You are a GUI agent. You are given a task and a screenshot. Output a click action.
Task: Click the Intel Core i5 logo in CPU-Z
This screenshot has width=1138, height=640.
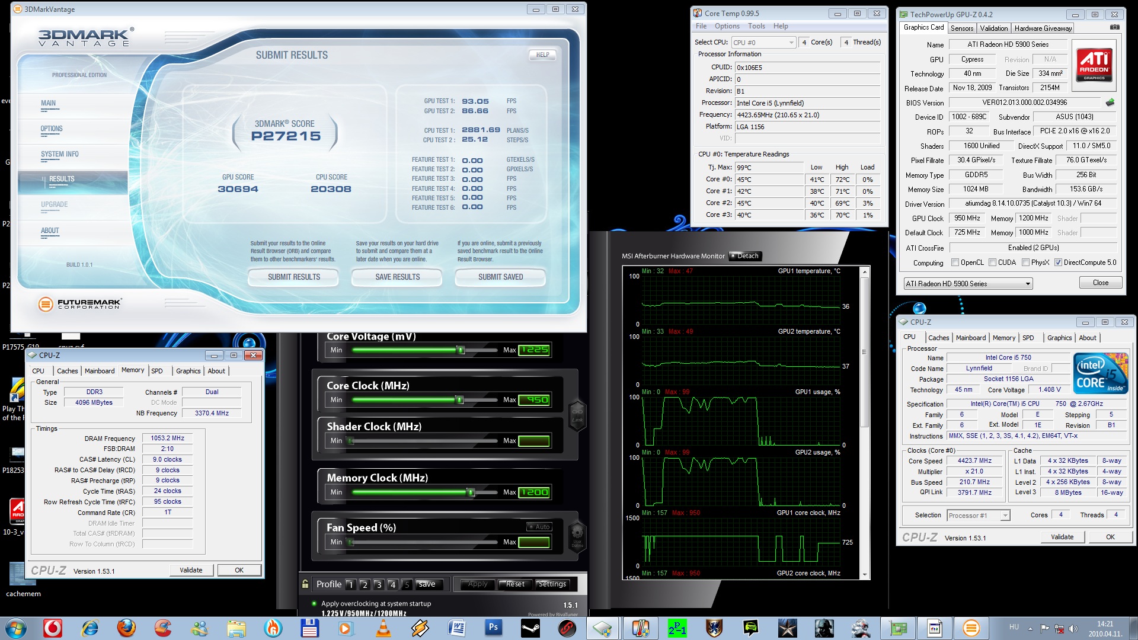[x=1101, y=373]
